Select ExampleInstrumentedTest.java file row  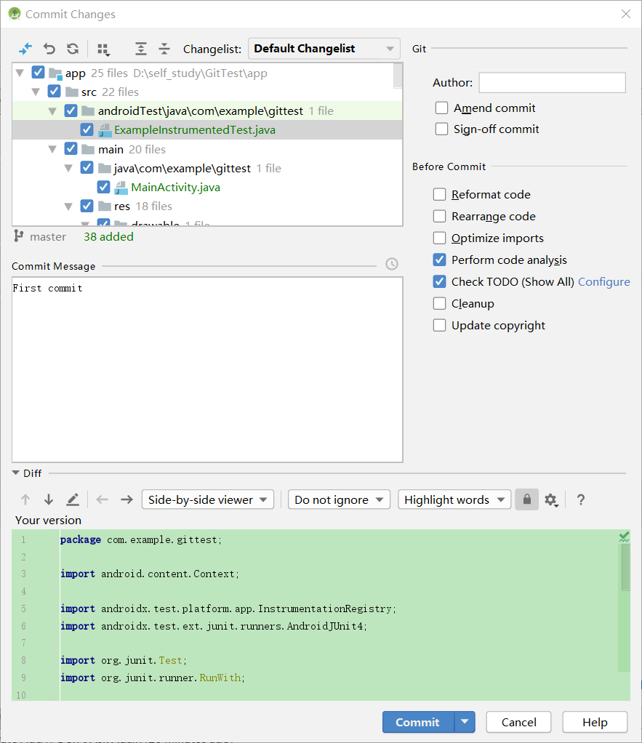tap(207, 129)
